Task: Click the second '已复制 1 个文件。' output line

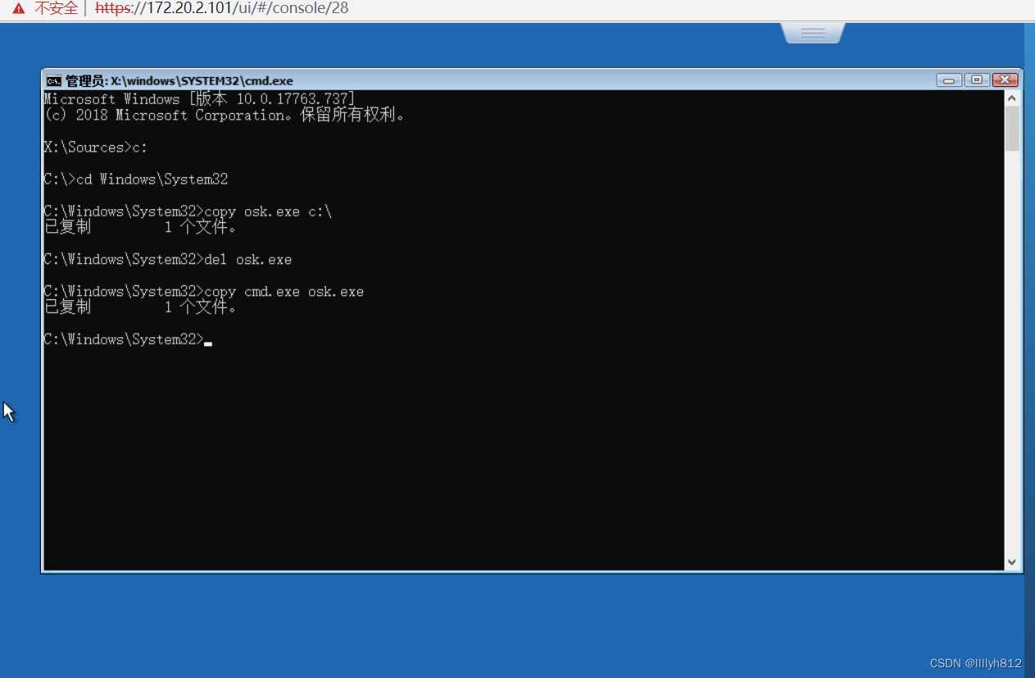Action: coord(141,307)
